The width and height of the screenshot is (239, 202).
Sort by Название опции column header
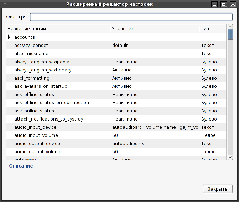click(x=58, y=28)
